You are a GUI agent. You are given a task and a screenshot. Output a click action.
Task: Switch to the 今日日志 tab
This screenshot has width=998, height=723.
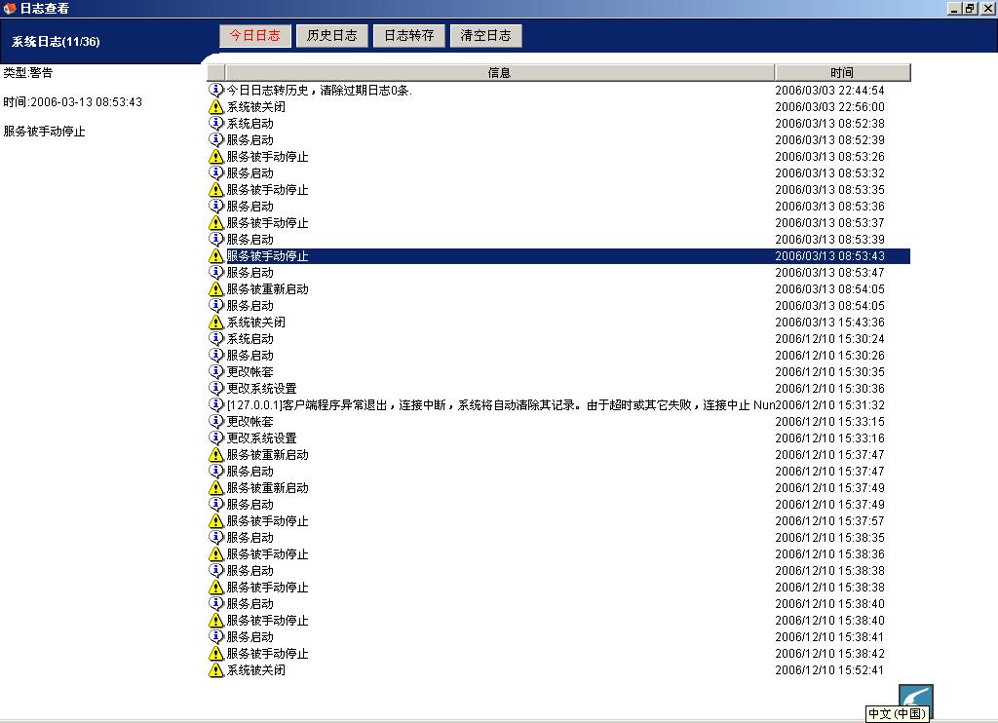tap(254, 36)
